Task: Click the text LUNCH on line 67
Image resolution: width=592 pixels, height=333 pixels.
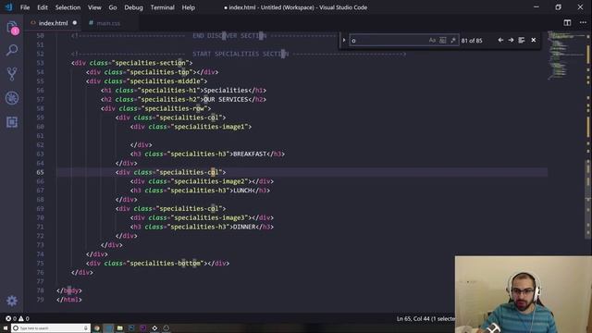Action: pyautogui.click(x=242, y=191)
